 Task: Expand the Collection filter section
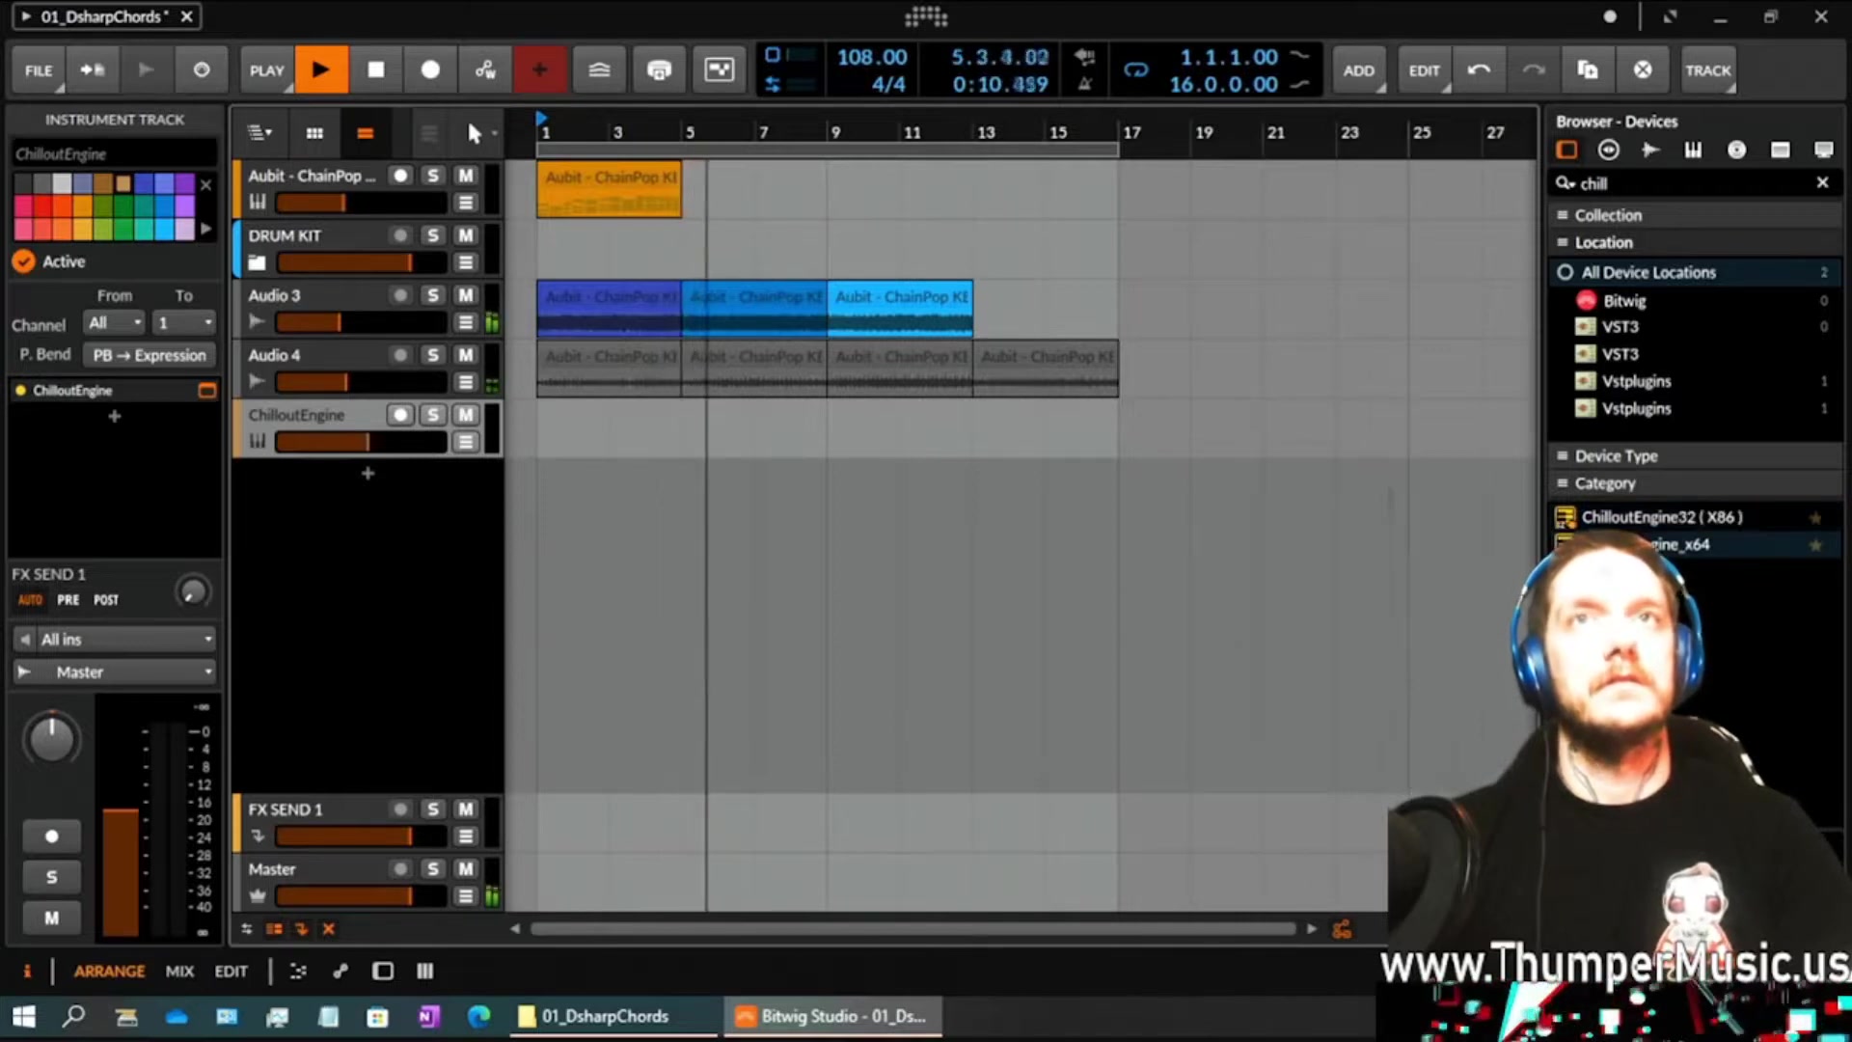tap(1695, 215)
